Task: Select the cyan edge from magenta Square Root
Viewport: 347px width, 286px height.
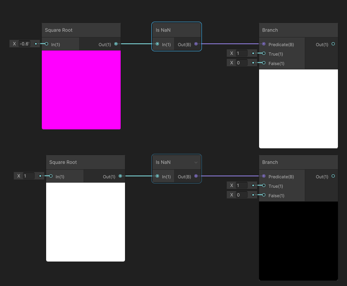Action: pyautogui.click(x=136, y=44)
